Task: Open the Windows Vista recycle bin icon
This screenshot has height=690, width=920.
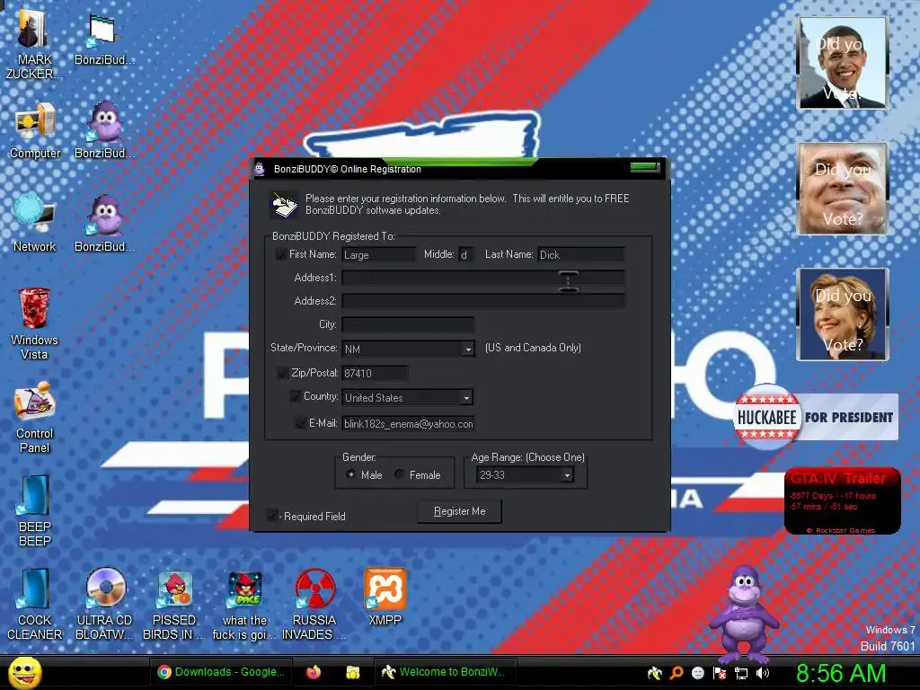Action: click(35, 323)
